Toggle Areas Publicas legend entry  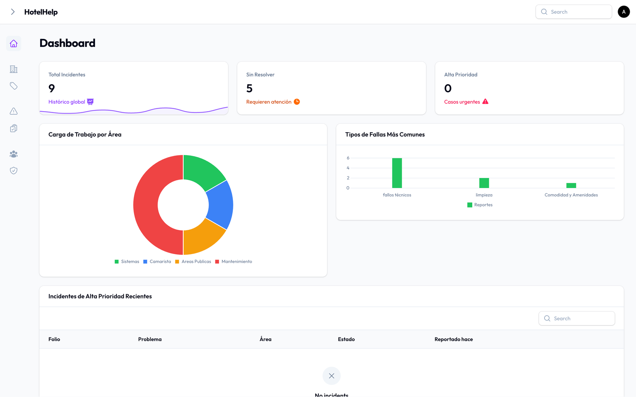pyautogui.click(x=193, y=262)
